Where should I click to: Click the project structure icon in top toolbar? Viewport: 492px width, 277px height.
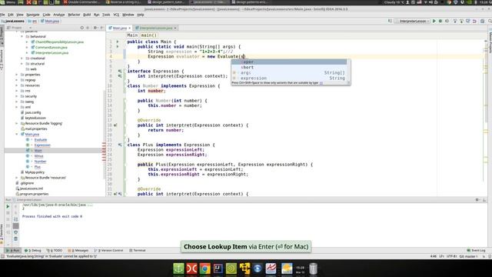(482, 21)
